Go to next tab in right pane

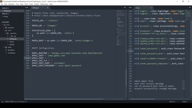(x=131, y=7)
